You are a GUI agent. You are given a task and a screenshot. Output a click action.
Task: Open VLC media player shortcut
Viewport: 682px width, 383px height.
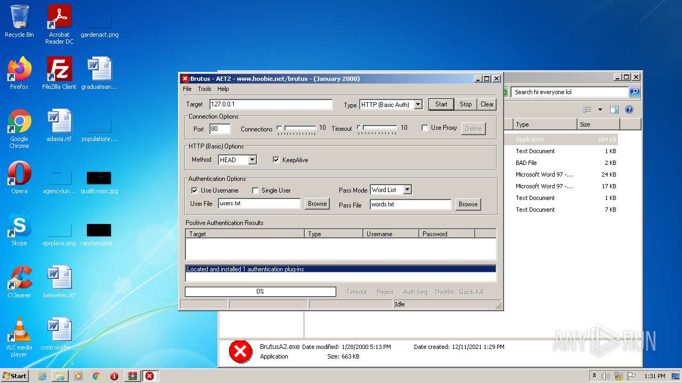[19, 337]
